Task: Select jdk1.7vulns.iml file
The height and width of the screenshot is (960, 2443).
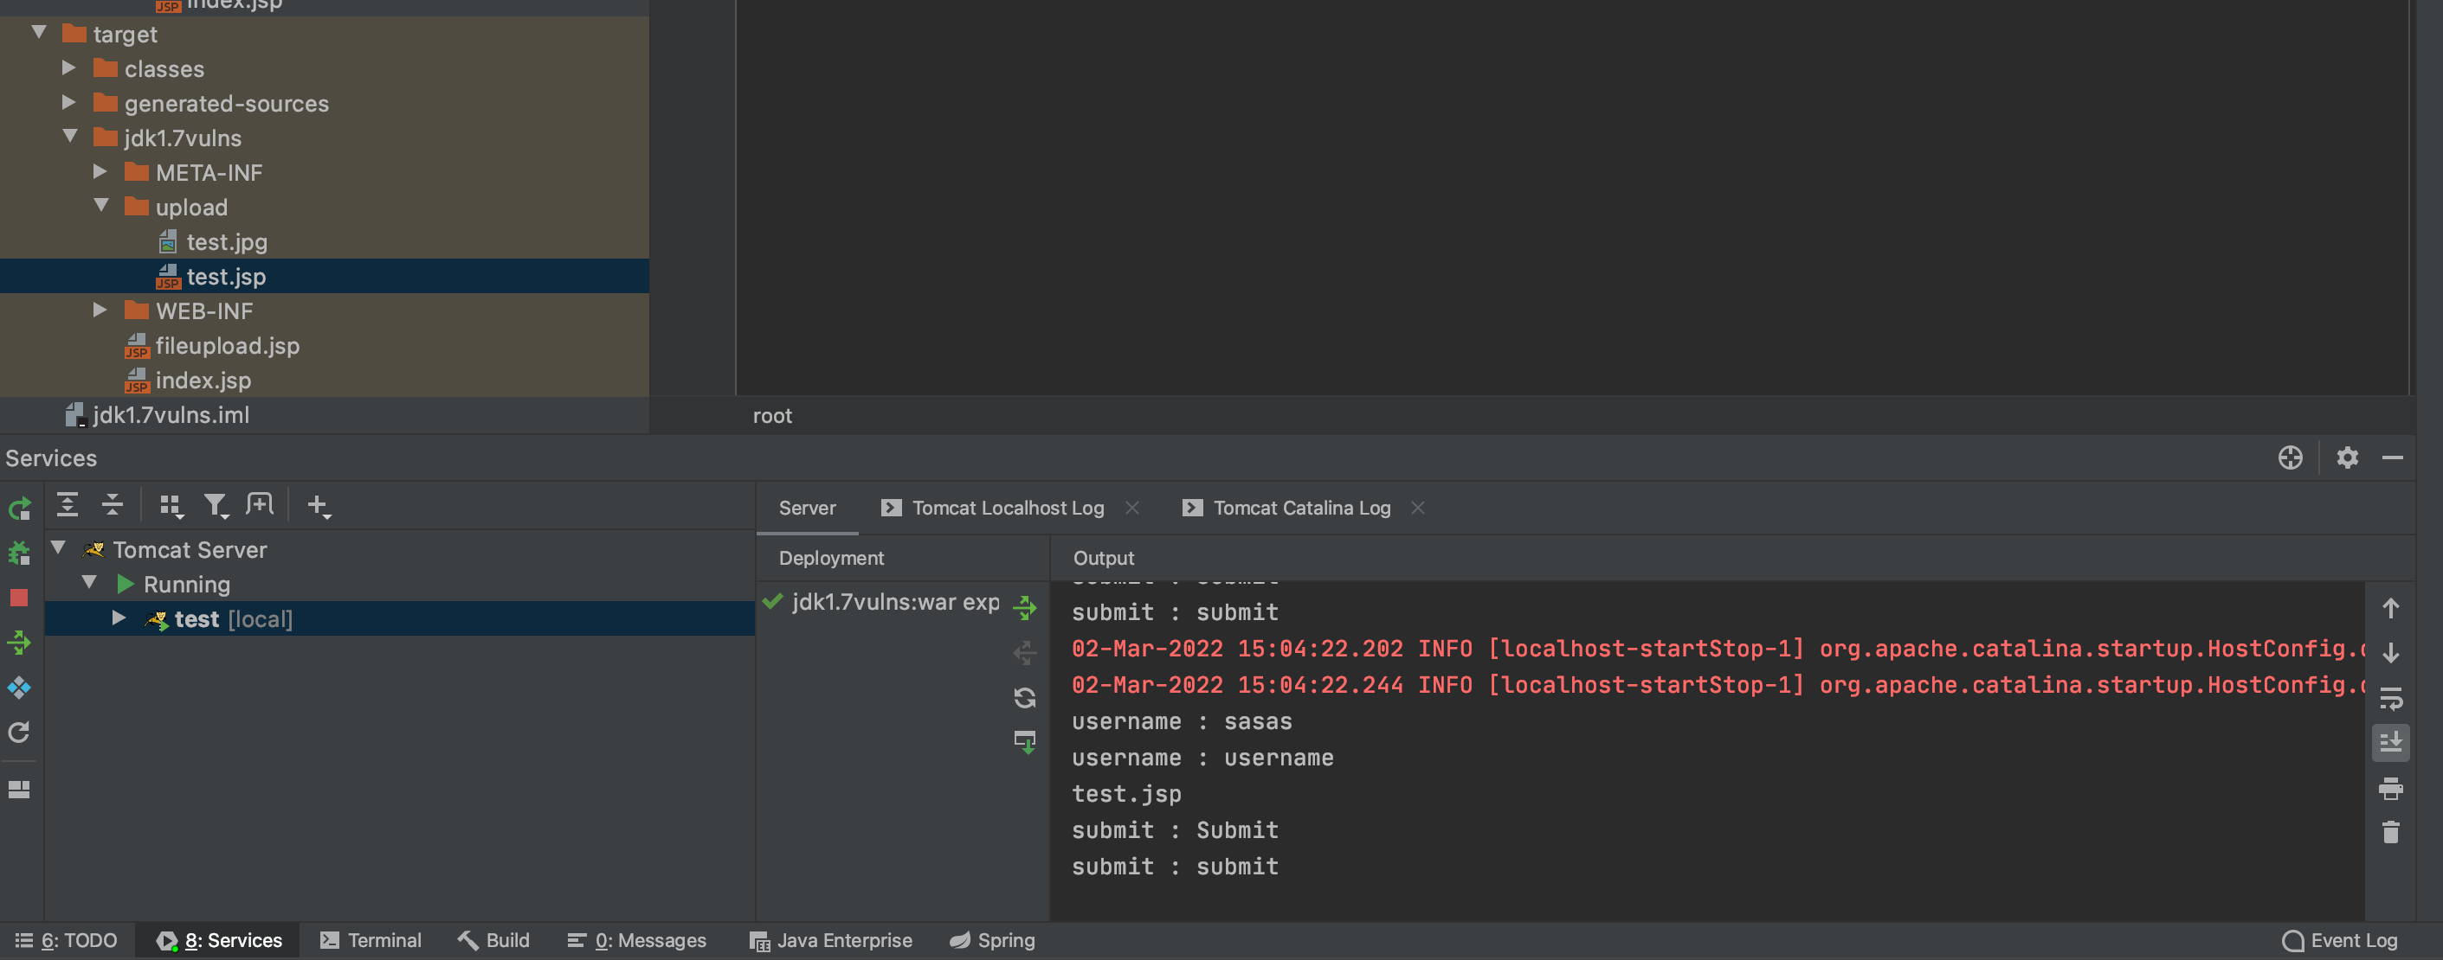Action: pyautogui.click(x=171, y=415)
